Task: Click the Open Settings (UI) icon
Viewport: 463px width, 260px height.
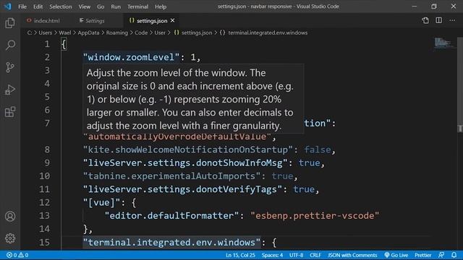Action: pos(425,20)
